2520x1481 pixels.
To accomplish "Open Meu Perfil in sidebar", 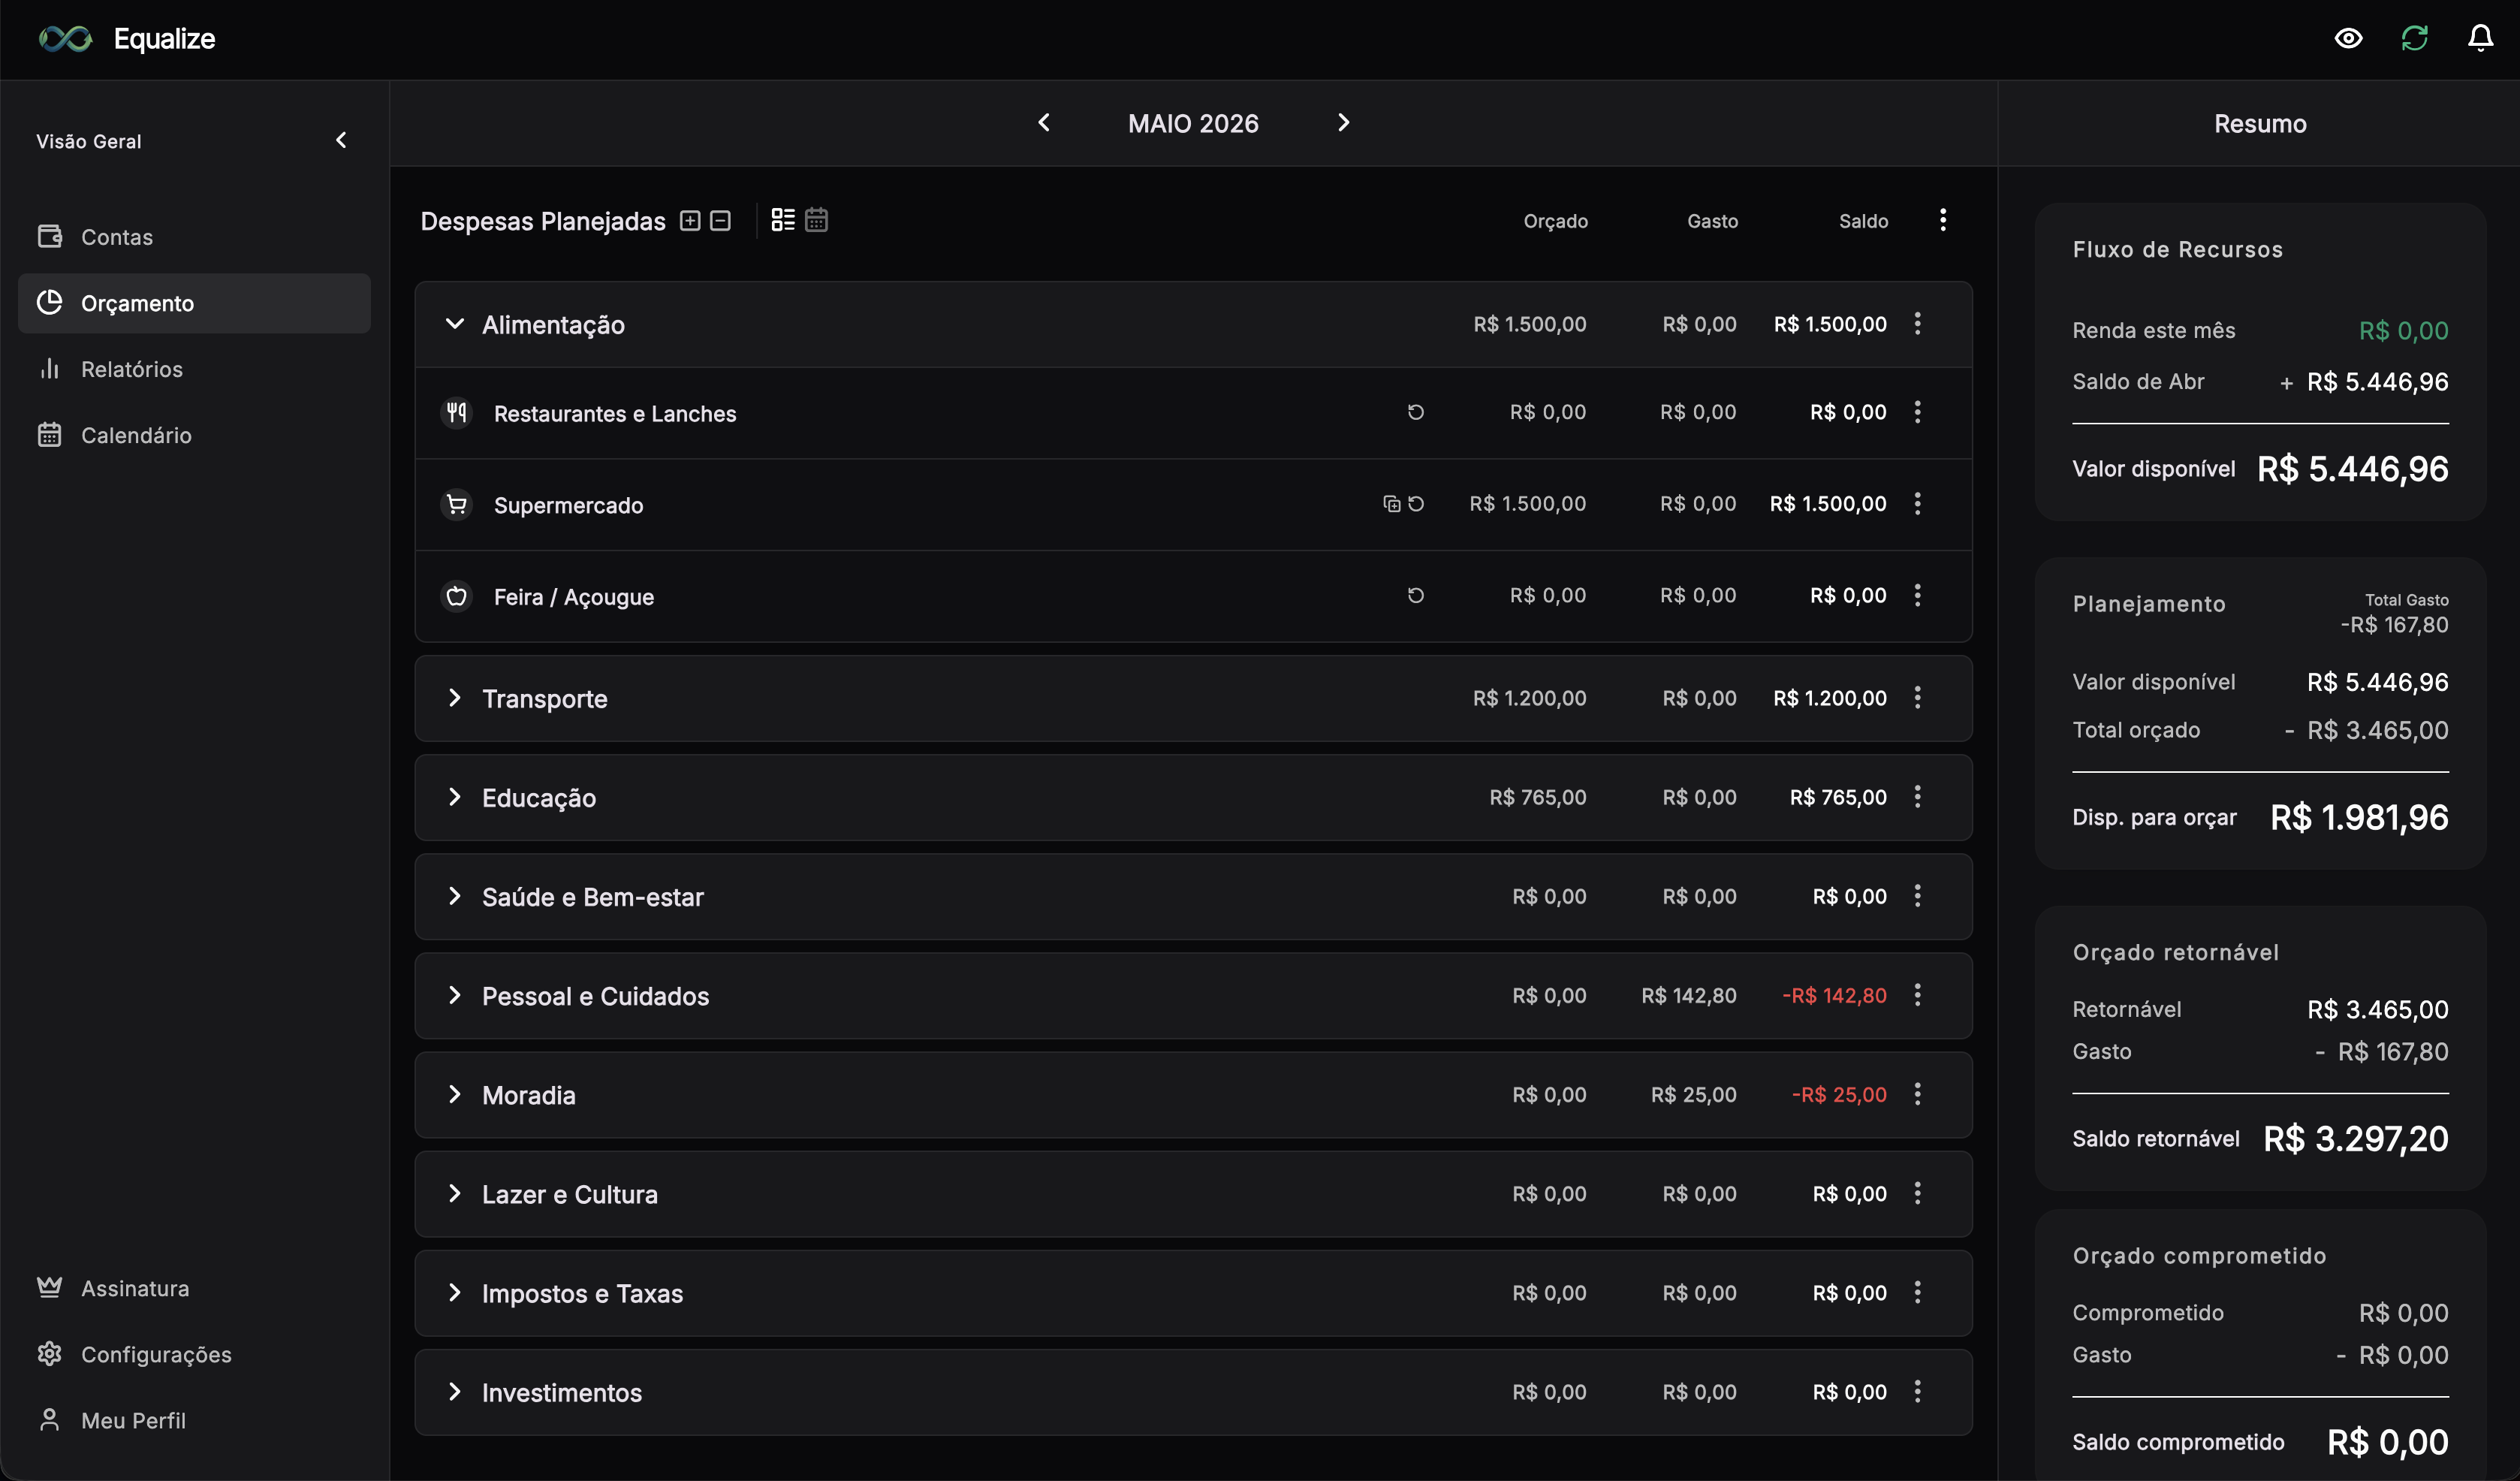I will (194, 1420).
